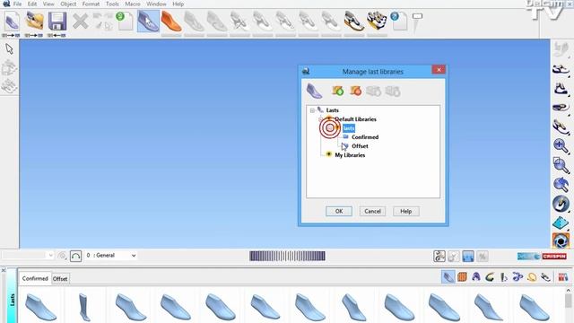
Task: Open the File menu
Action: tap(17, 4)
